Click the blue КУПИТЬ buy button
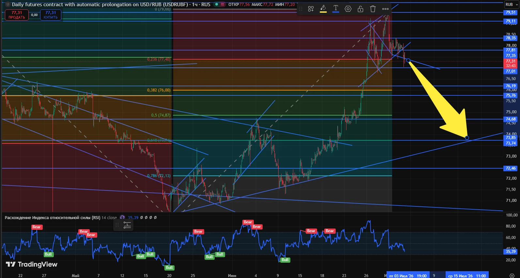The image size is (520, 278). tap(51, 15)
